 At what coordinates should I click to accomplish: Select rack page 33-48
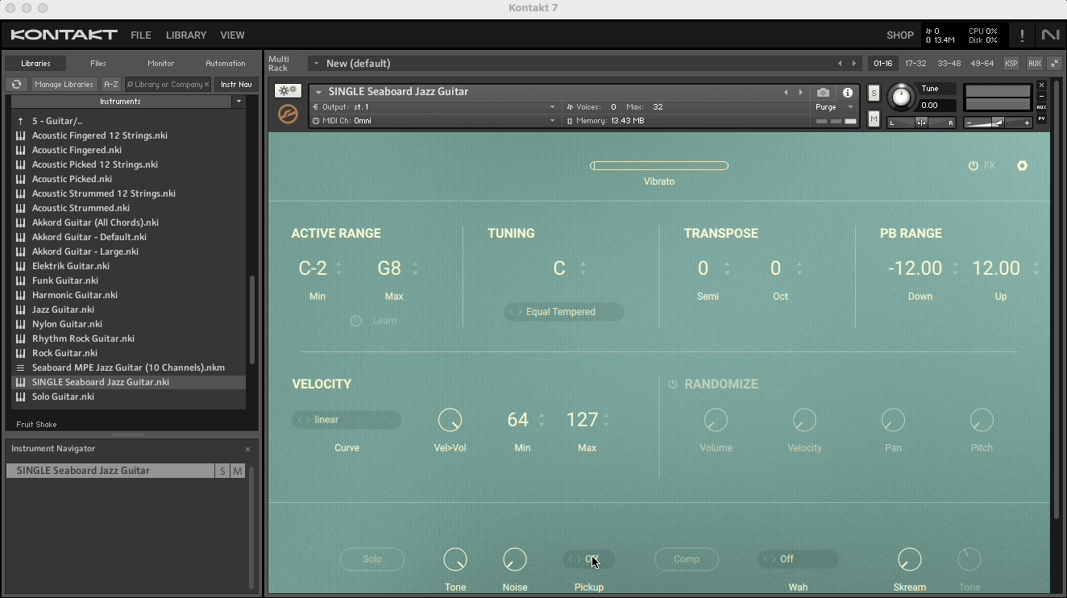[949, 64]
